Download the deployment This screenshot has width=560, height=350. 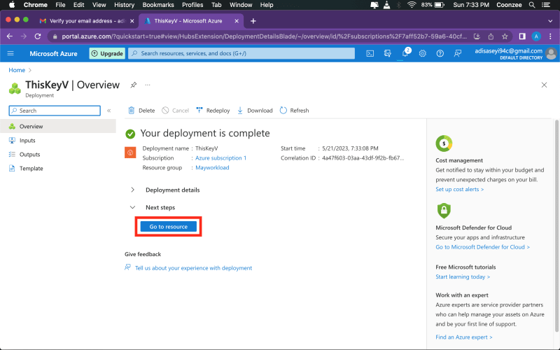coord(255,111)
